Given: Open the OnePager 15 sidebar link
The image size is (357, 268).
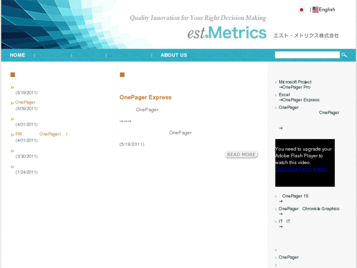Looking at the screenshot, I should point(295,196).
